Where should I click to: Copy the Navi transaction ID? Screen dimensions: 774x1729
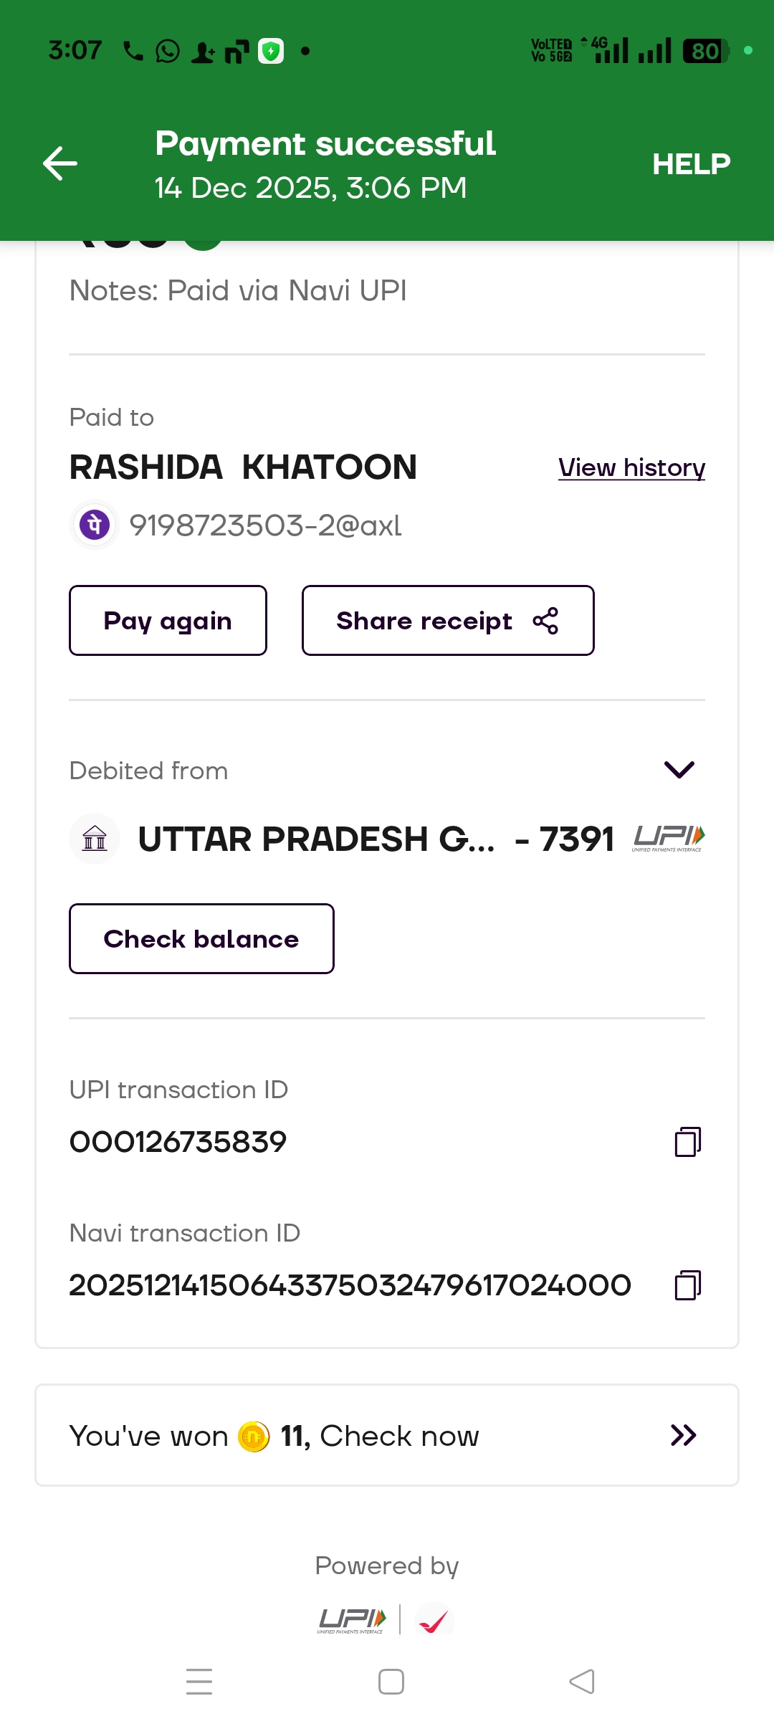687,1285
